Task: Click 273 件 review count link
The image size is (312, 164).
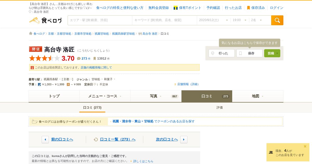Action: point(86,59)
